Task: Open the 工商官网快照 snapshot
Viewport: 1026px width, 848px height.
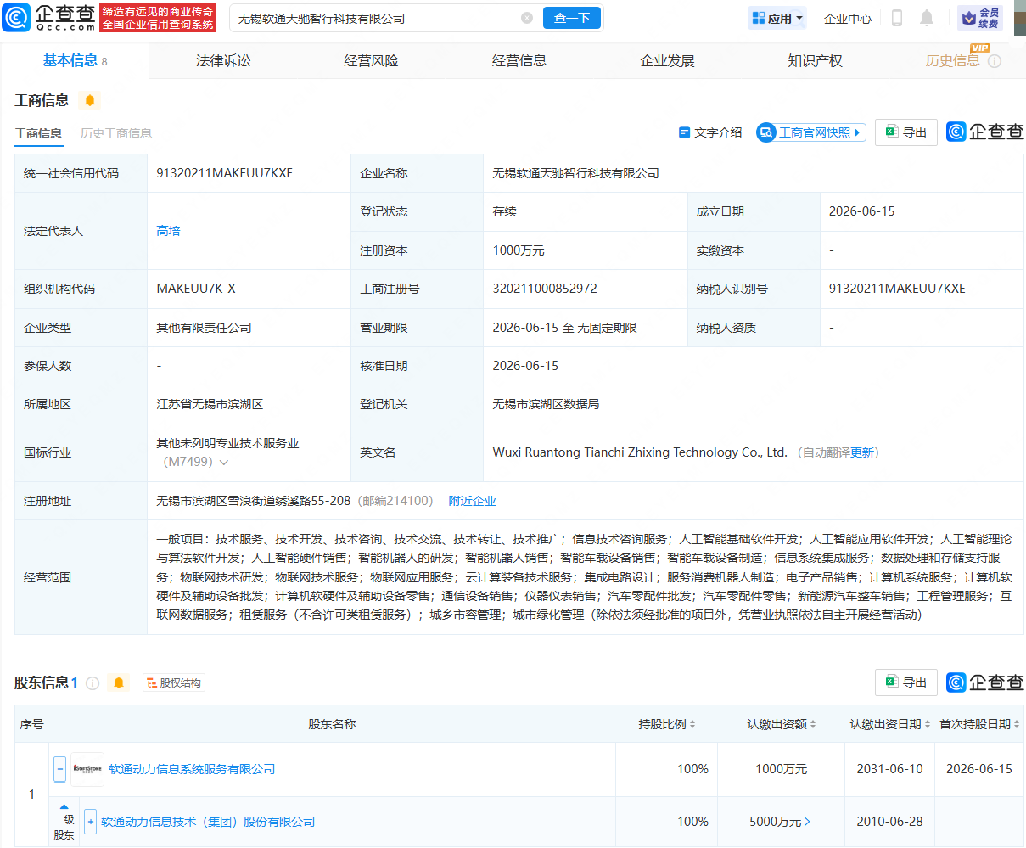Action: (x=810, y=132)
